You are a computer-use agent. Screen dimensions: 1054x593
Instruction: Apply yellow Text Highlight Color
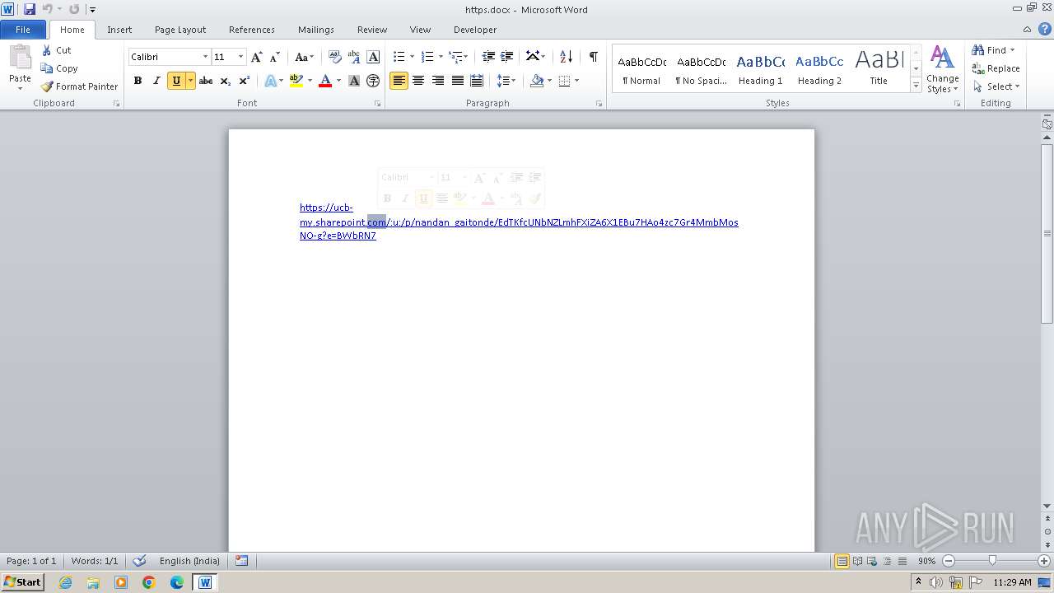(x=296, y=81)
